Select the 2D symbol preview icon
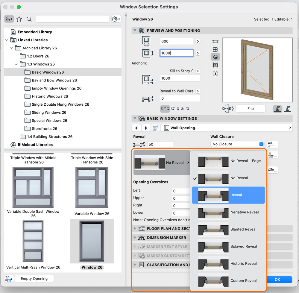 point(215,42)
